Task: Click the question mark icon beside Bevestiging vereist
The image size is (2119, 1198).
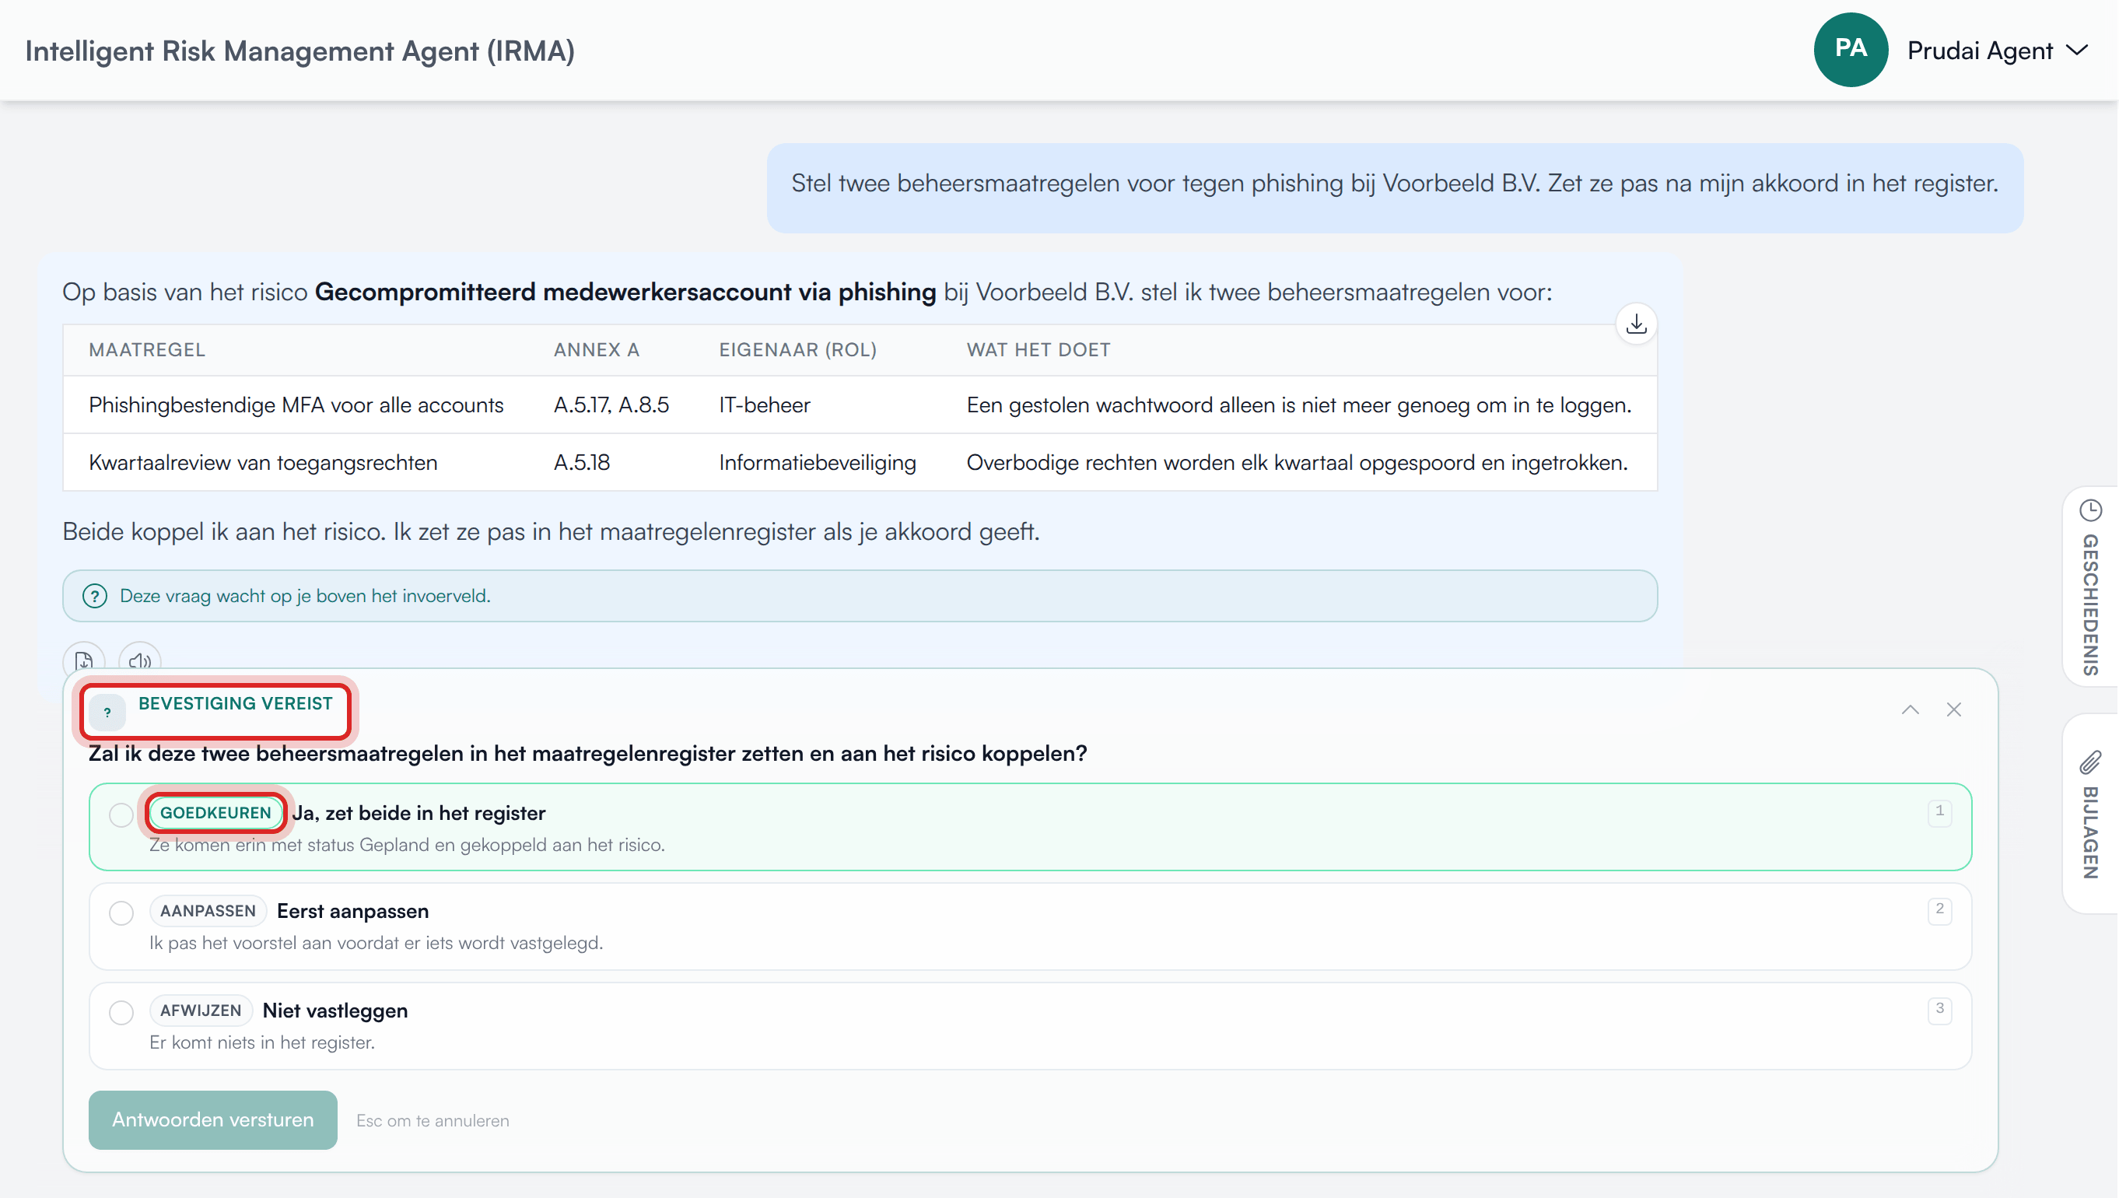Action: coord(108,713)
